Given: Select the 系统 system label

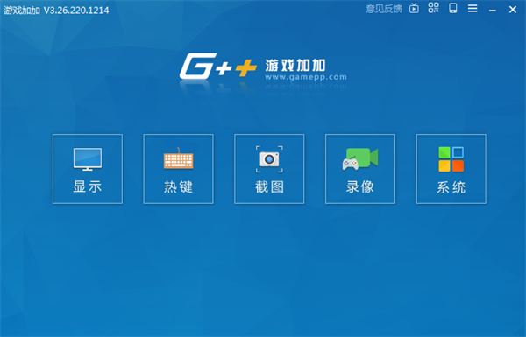Looking at the screenshot, I should [451, 187].
